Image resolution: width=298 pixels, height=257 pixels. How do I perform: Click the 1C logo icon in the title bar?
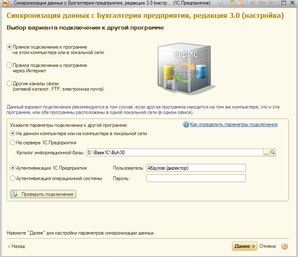4,3
